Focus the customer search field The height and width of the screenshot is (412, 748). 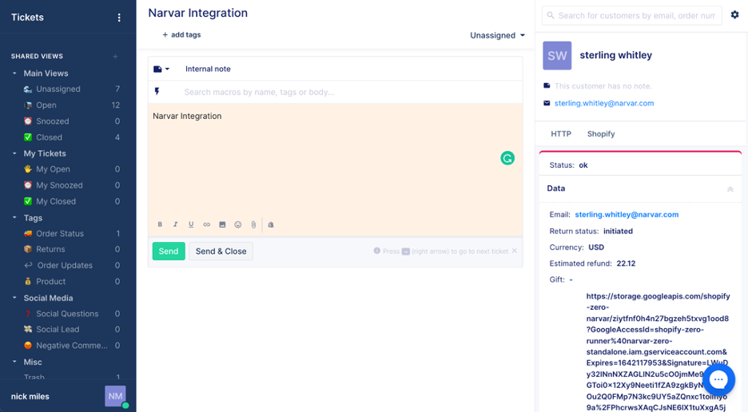(x=632, y=16)
